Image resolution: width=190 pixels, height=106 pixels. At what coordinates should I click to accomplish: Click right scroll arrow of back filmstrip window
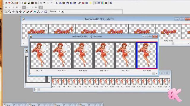click(x=169, y=90)
